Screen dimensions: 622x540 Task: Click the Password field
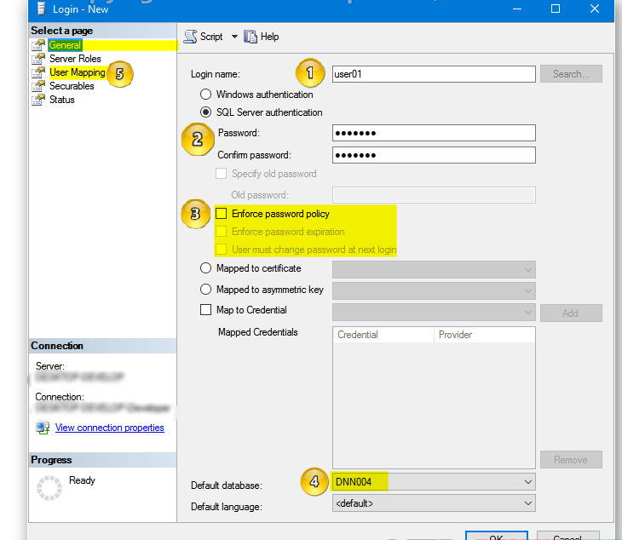434,133
